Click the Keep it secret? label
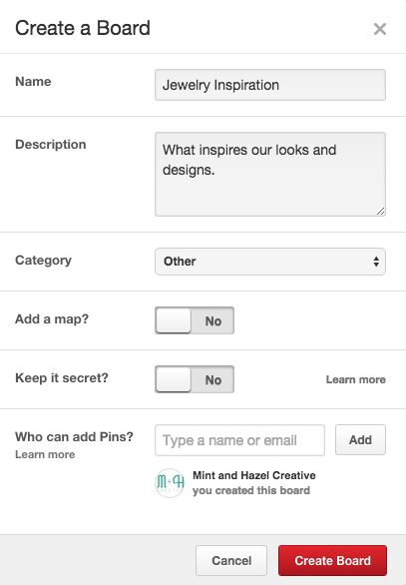Viewport: 406px width, 585px height. click(62, 378)
